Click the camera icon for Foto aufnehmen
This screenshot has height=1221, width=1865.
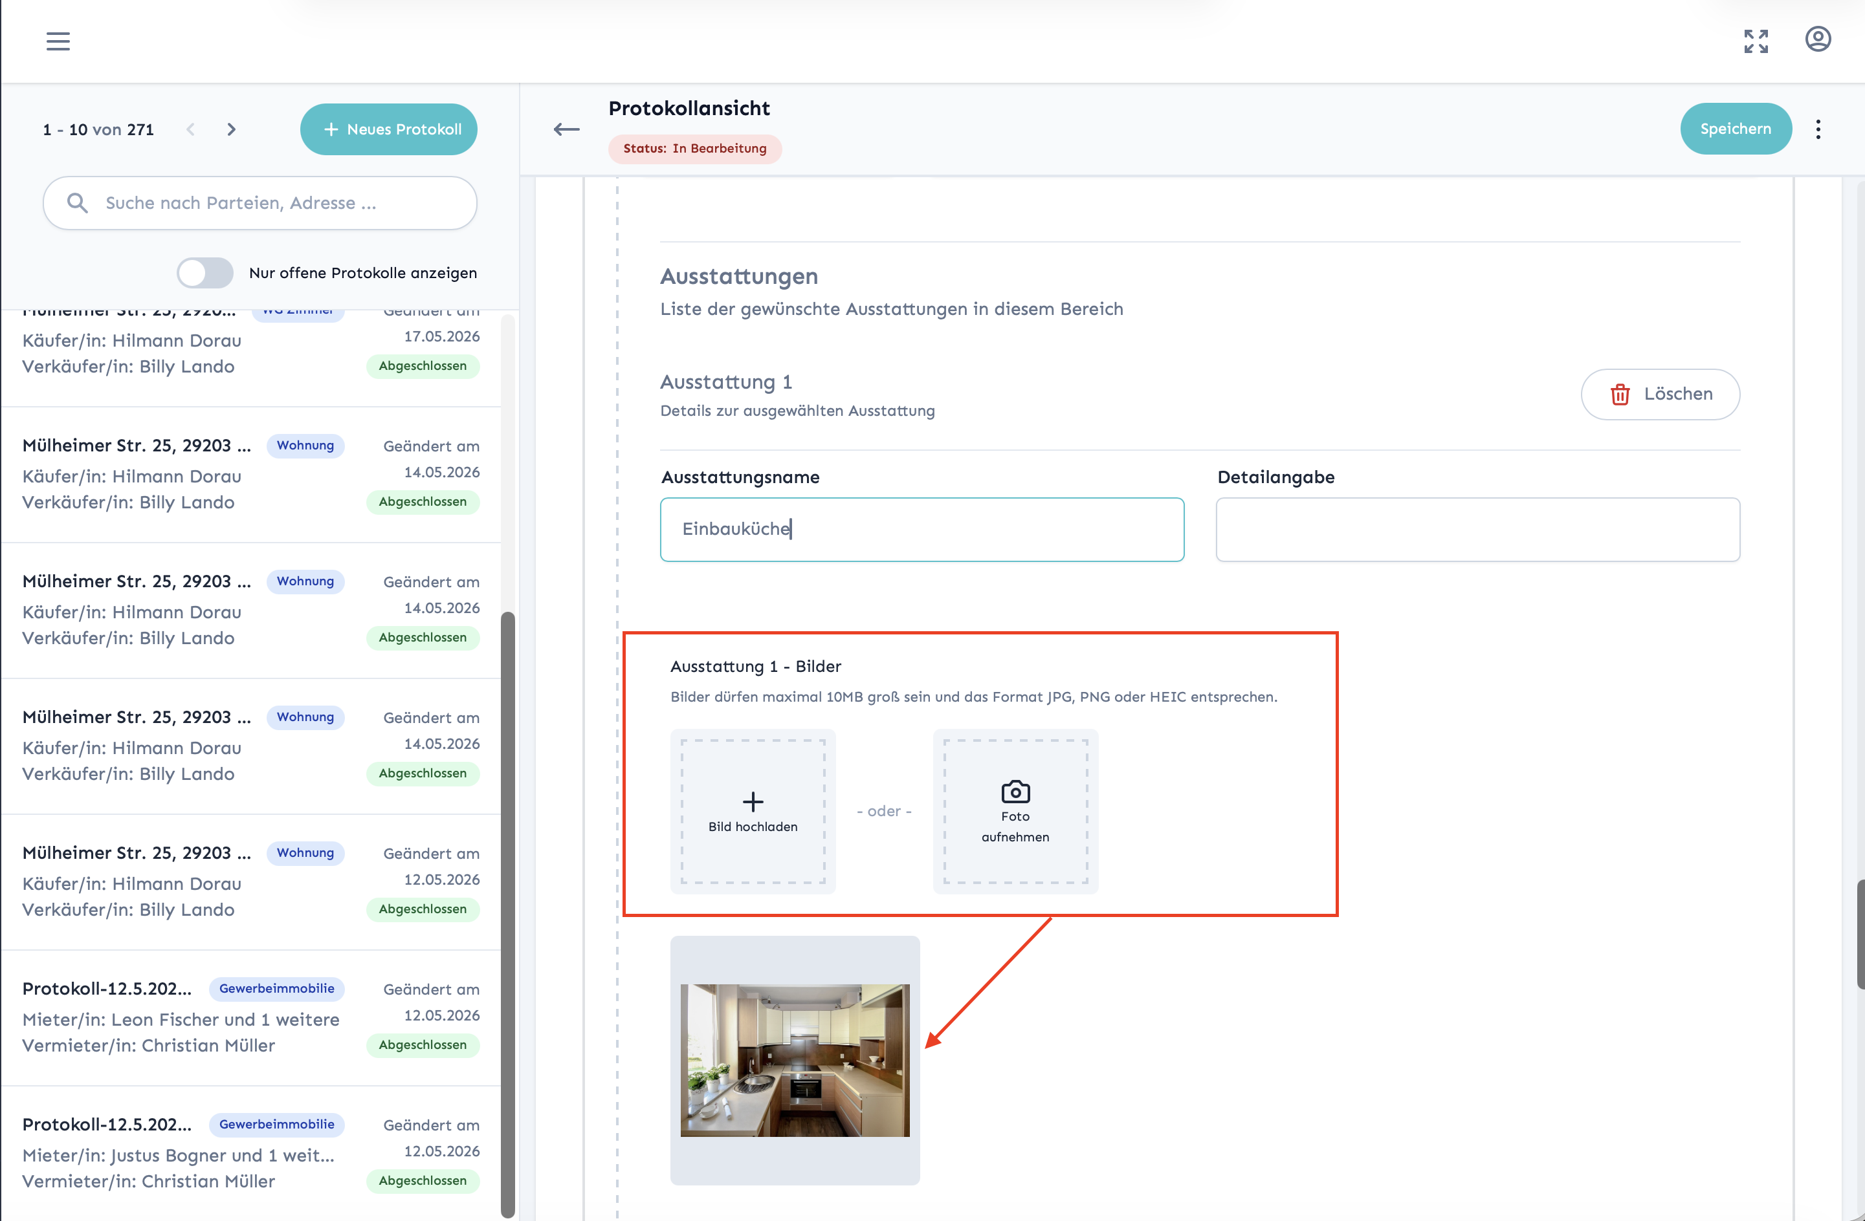[x=1015, y=791]
